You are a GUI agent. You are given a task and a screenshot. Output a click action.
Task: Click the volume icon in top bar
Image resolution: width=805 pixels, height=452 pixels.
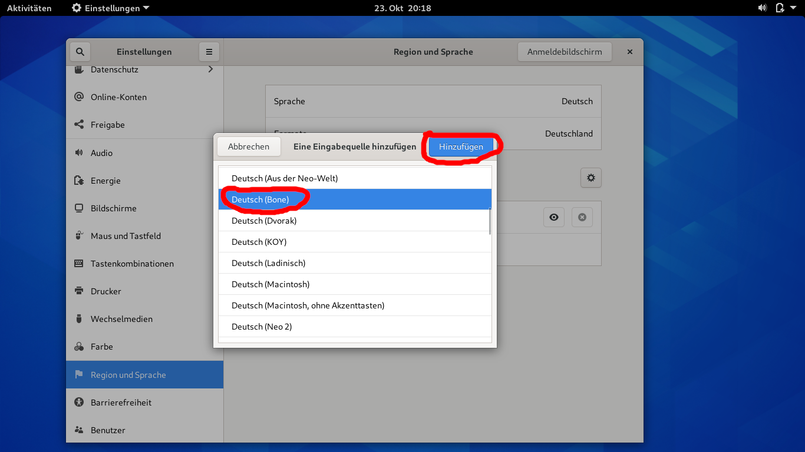click(x=762, y=8)
